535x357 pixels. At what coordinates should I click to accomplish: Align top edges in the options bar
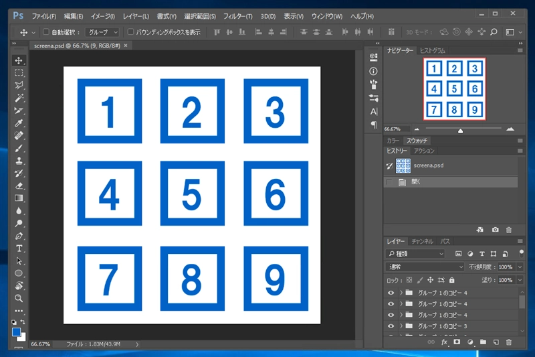(217, 32)
